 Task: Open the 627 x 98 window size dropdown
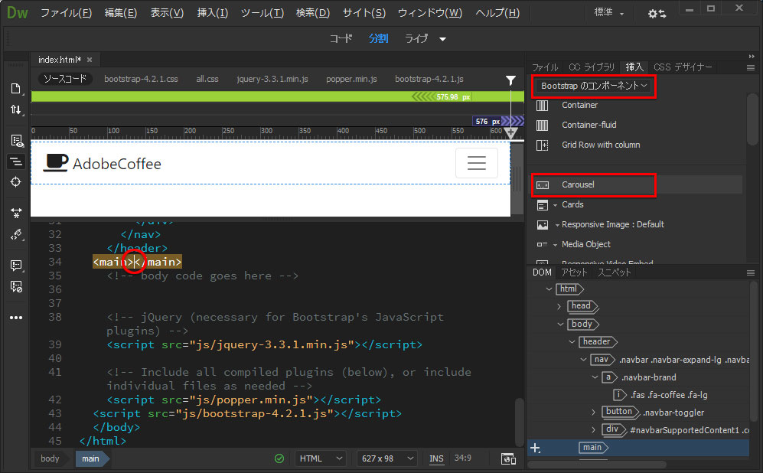click(386, 459)
